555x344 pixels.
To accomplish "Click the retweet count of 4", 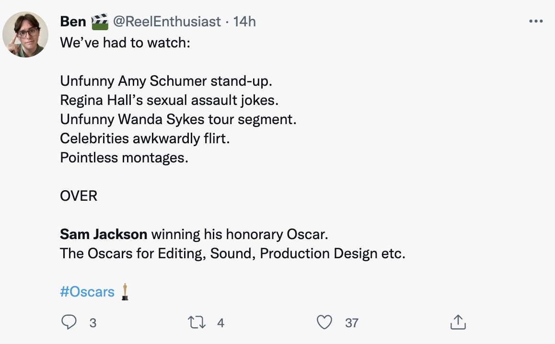I will pos(220,323).
